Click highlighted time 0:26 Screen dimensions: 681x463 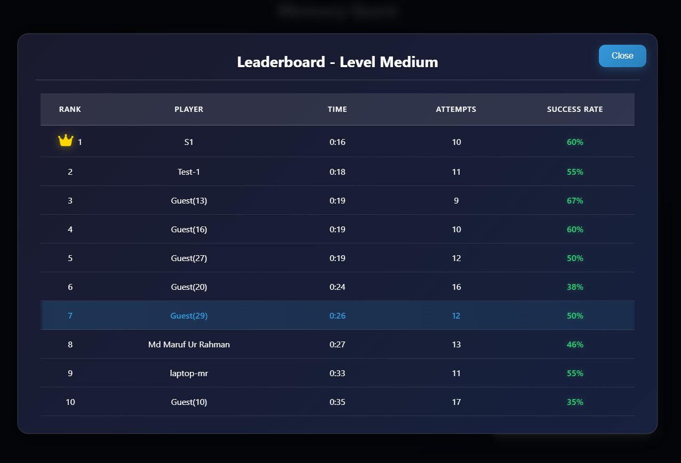pos(338,316)
